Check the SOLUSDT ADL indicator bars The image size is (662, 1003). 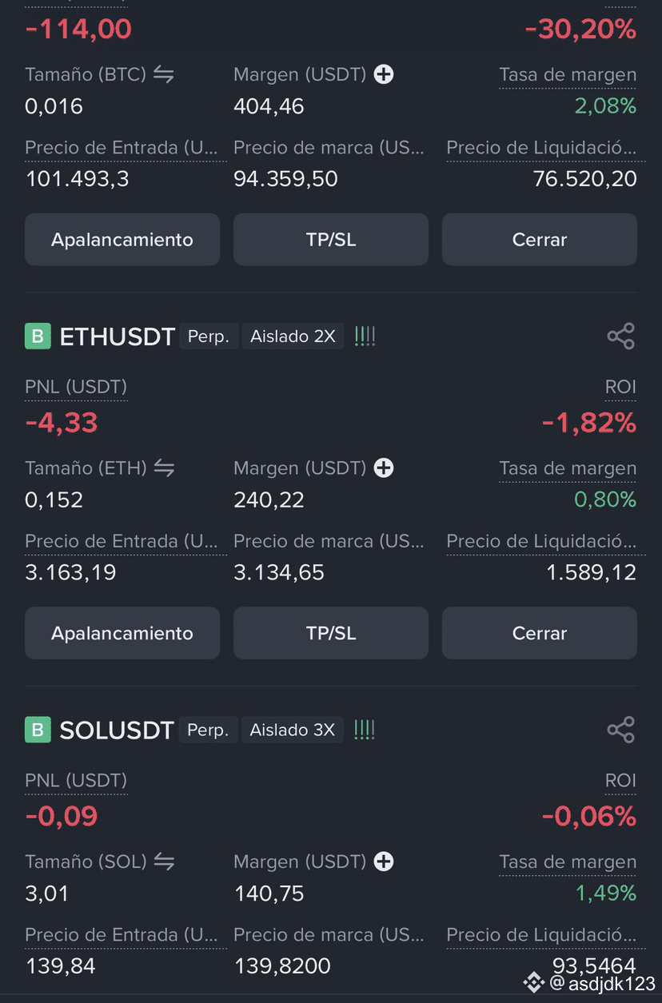(x=365, y=730)
